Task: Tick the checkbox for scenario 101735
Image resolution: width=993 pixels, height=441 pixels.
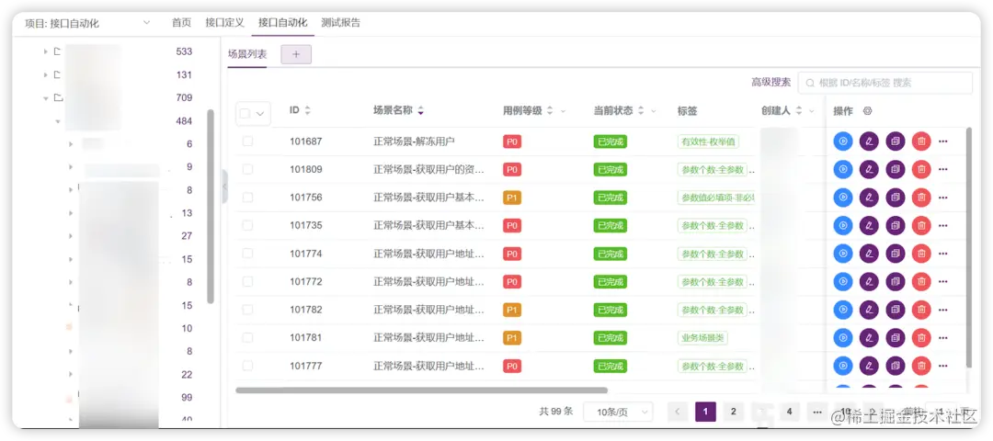Action: pos(247,225)
